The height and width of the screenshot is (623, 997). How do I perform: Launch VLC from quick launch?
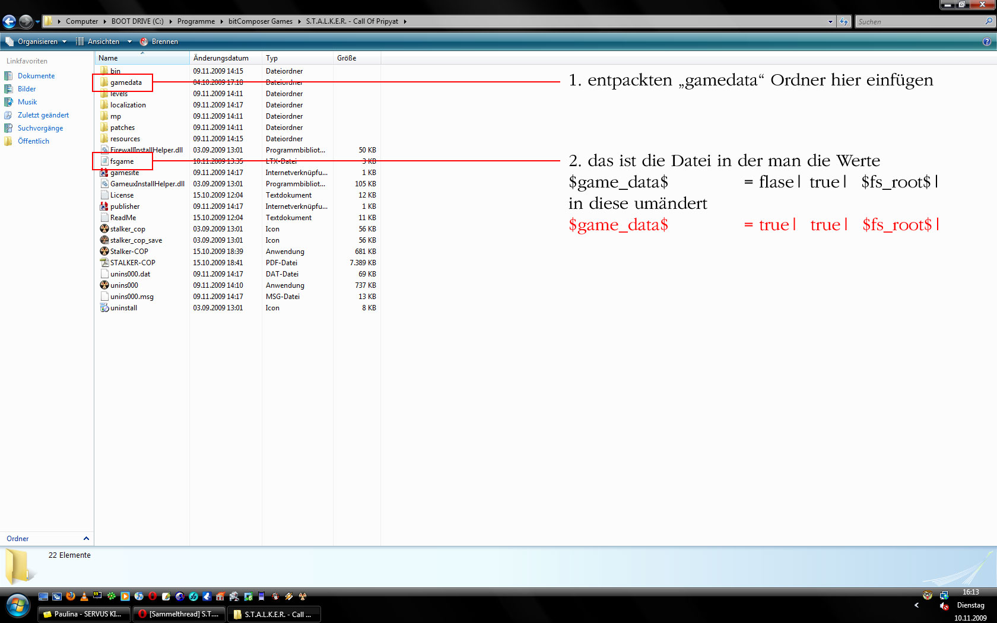click(84, 596)
